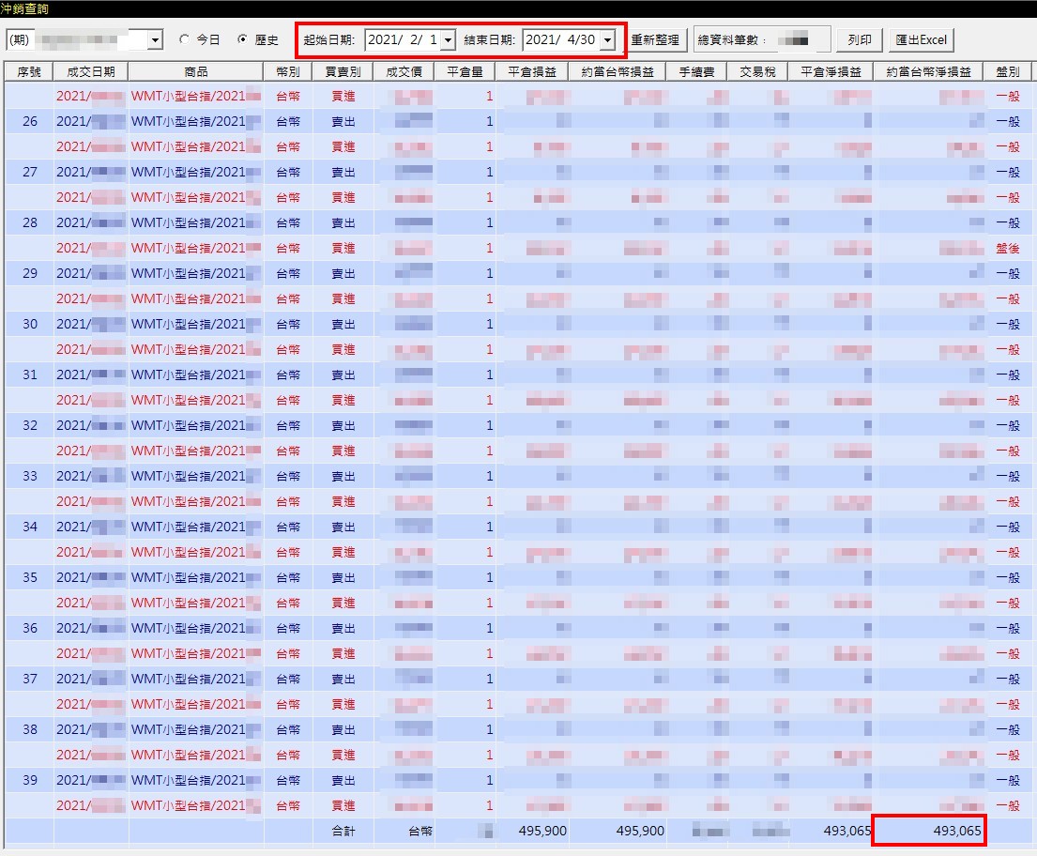1037x856 pixels.
Task: Click total 約當台幣淨損益 value 493,065
Action: (957, 831)
